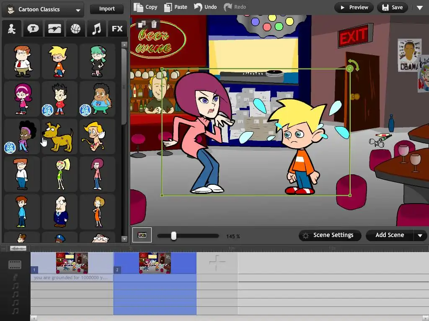Viewport: 429px width, 321px height.
Task: Select the bald old man in suit character
Action: click(x=59, y=212)
